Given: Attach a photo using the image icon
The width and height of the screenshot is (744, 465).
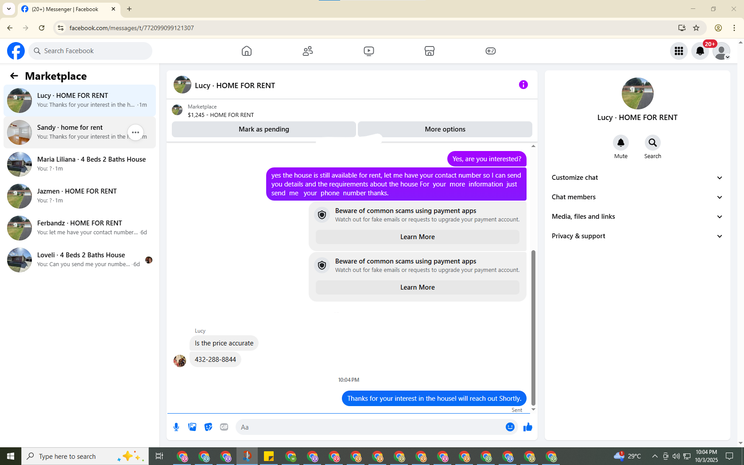Looking at the screenshot, I should [192, 427].
